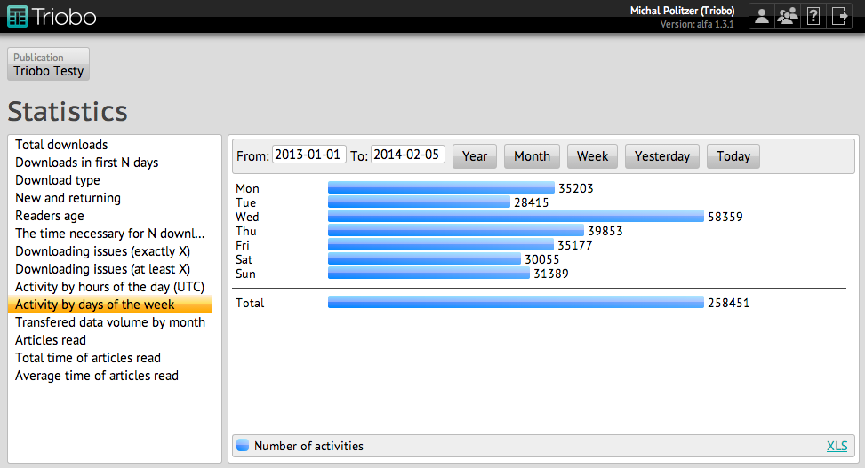Choose the Yesterday range button

pos(661,156)
